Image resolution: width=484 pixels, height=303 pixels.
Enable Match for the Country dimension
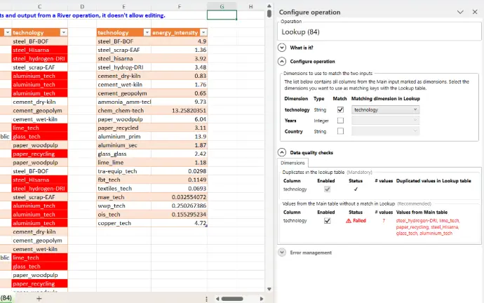click(340, 131)
